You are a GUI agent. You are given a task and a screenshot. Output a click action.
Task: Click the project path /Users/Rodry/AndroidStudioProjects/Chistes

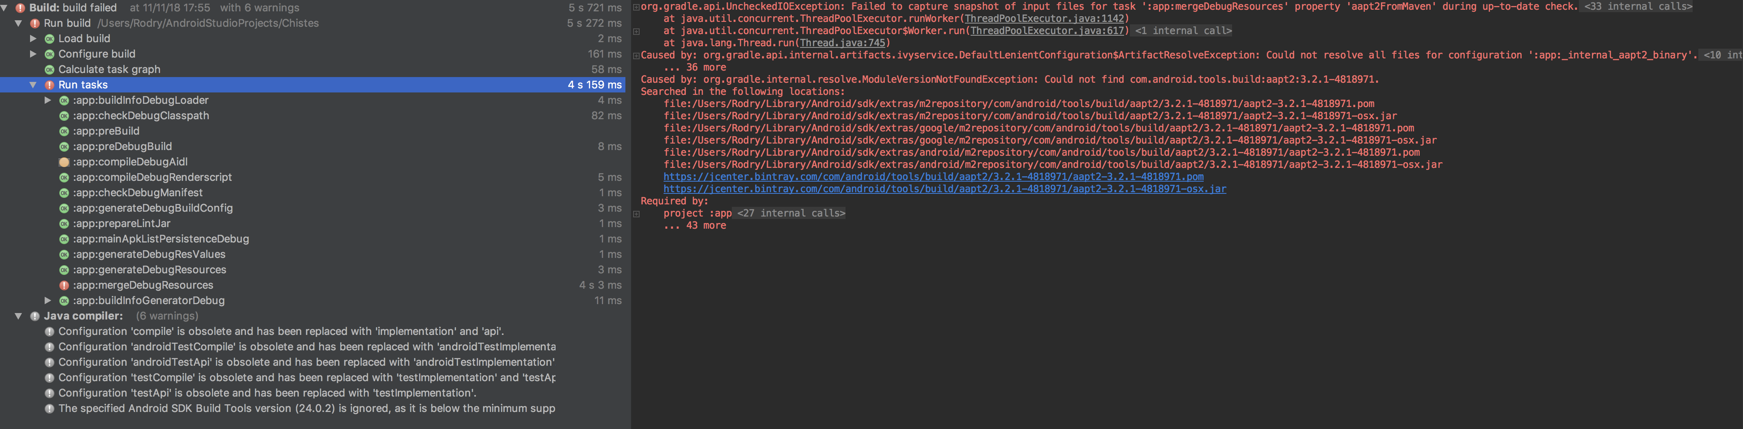pos(208,23)
